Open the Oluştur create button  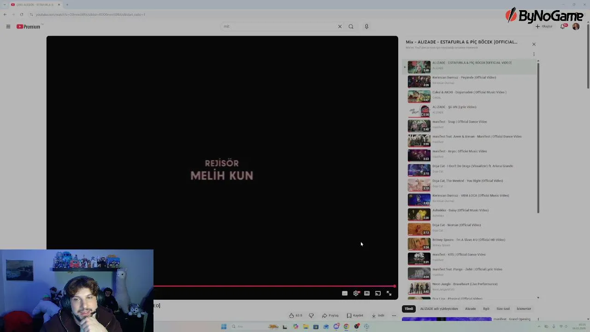tap(544, 26)
